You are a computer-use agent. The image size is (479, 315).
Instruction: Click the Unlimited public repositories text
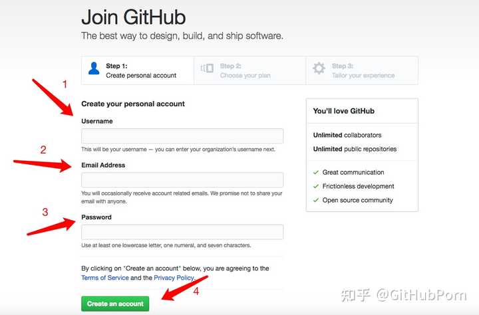click(x=355, y=149)
